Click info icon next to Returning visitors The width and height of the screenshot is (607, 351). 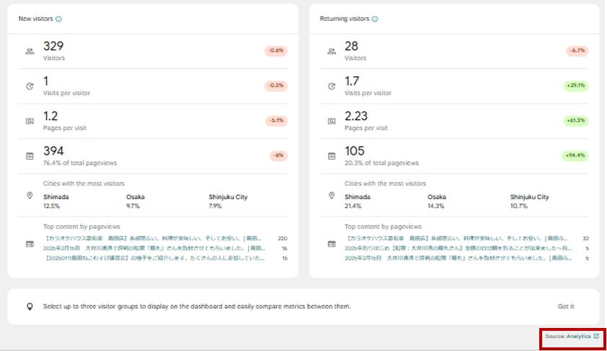pyautogui.click(x=375, y=19)
